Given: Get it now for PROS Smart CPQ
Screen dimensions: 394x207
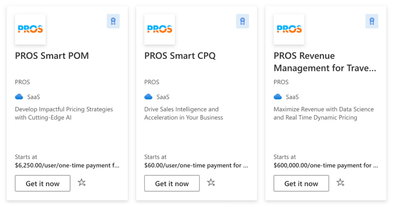Looking at the screenshot, I should pyautogui.click(x=172, y=184).
